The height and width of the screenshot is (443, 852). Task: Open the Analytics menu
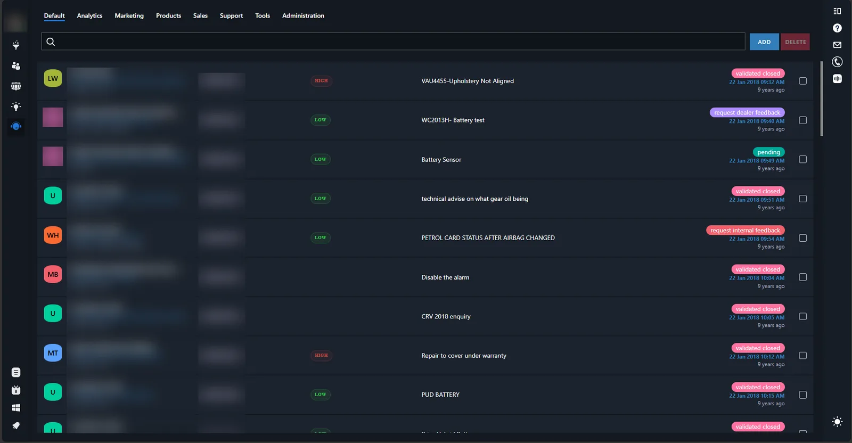pyautogui.click(x=89, y=15)
